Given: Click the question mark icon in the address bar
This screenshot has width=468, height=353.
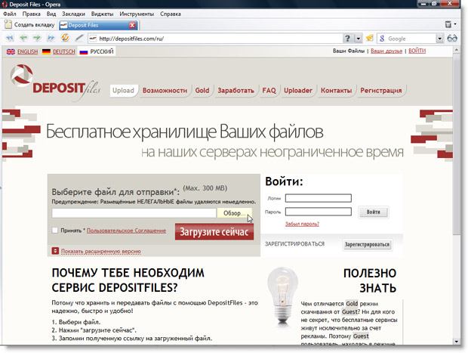Looking at the screenshot, I should point(347,39).
